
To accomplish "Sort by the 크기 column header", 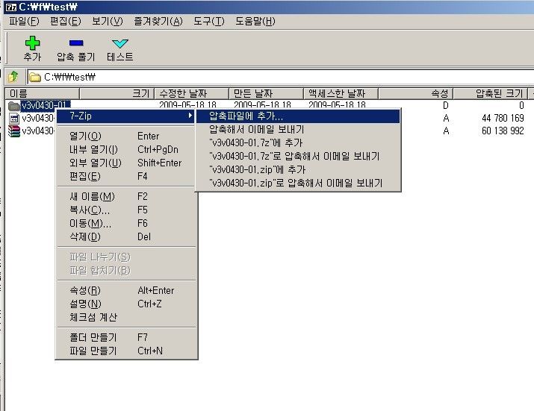I will (x=117, y=93).
